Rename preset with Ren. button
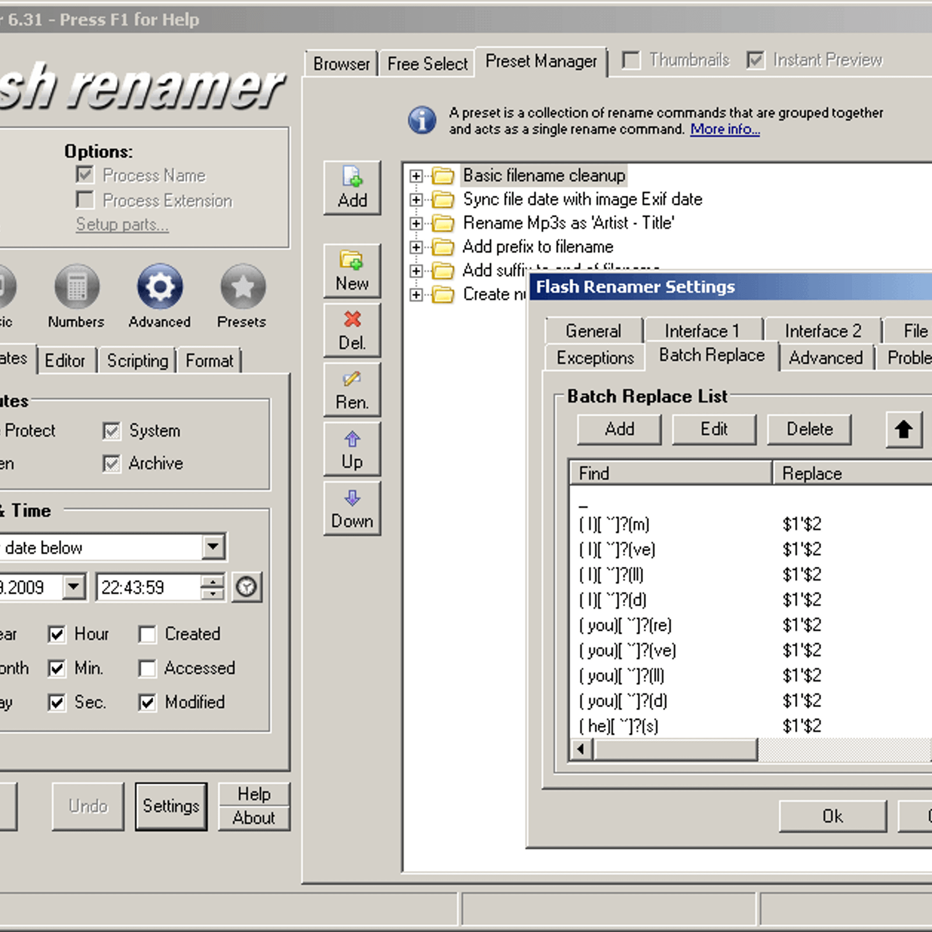The width and height of the screenshot is (932, 932). click(352, 389)
